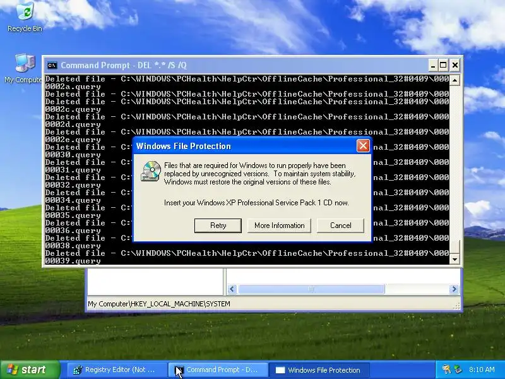The height and width of the screenshot is (379, 505).
Task: Click Registry Editor scroll right arrow
Action: [454, 289]
